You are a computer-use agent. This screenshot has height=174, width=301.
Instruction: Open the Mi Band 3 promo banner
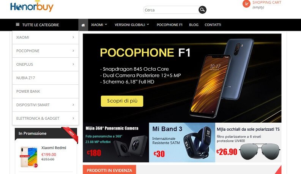coord(182,142)
